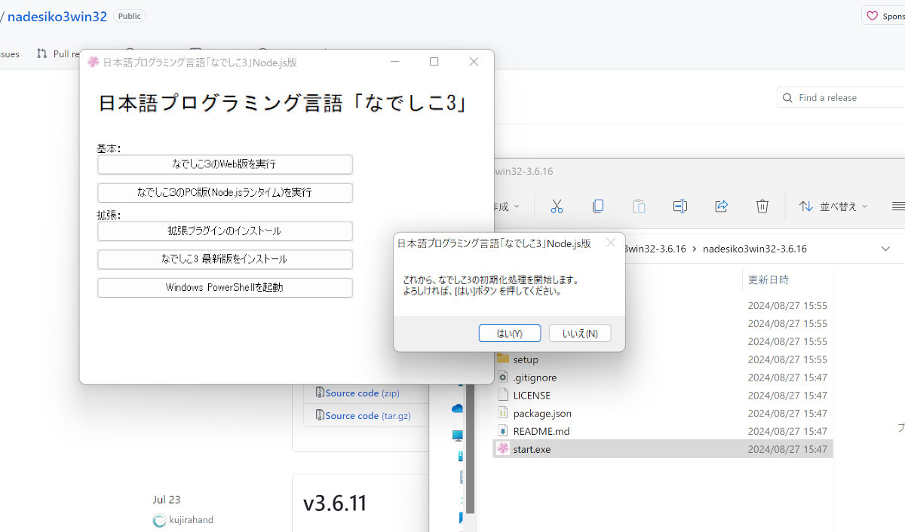Click the Explorer navigation pane scrollbar
Image resolution: width=905 pixels, height=532 pixels.
(471, 448)
